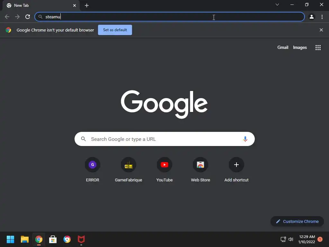Image resolution: width=329 pixels, height=247 pixels.
Task: Open Google Images link
Action: pyautogui.click(x=300, y=48)
